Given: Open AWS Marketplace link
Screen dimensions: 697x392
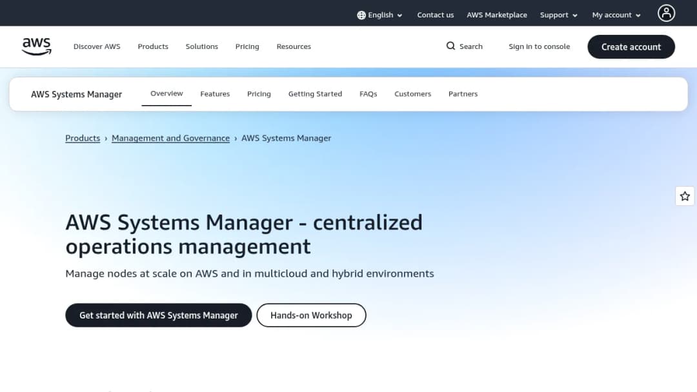Looking at the screenshot, I should pyautogui.click(x=496, y=15).
